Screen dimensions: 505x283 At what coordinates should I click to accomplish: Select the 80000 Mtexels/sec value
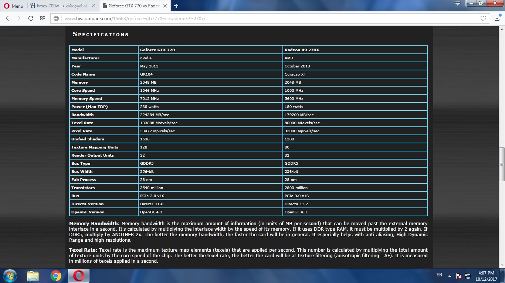pyautogui.click(x=302, y=123)
